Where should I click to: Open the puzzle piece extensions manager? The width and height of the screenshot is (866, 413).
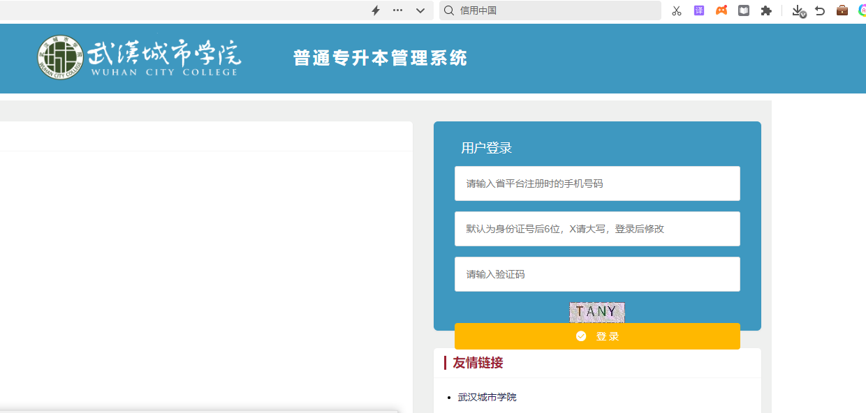click(x=766, y=10)
